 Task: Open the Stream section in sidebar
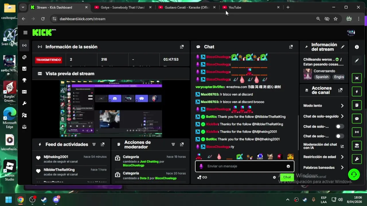click(24, 45)
